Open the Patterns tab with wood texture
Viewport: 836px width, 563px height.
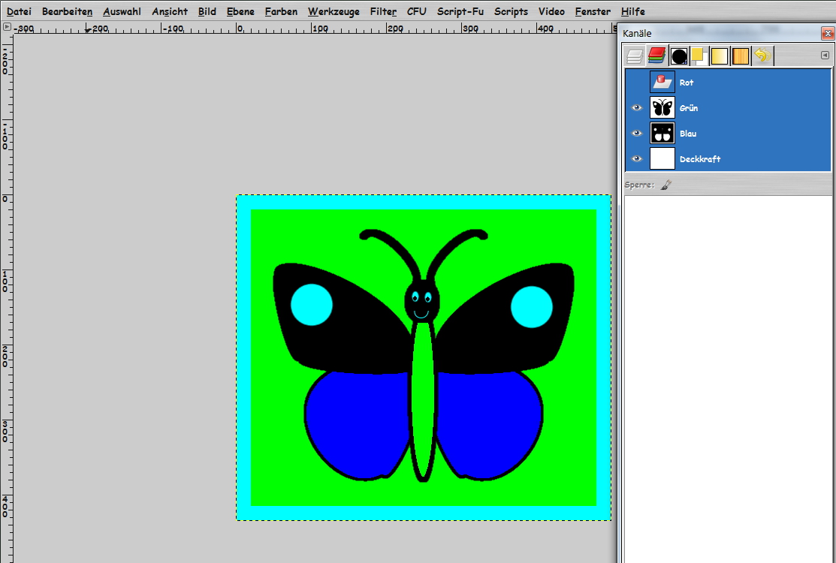pos(741,56)
